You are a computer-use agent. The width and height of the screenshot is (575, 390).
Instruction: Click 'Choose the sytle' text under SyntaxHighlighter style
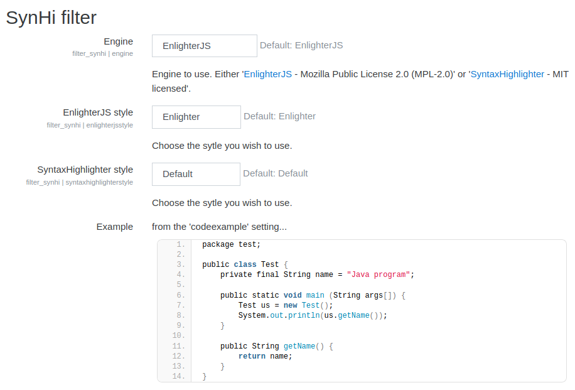point(222,203)
